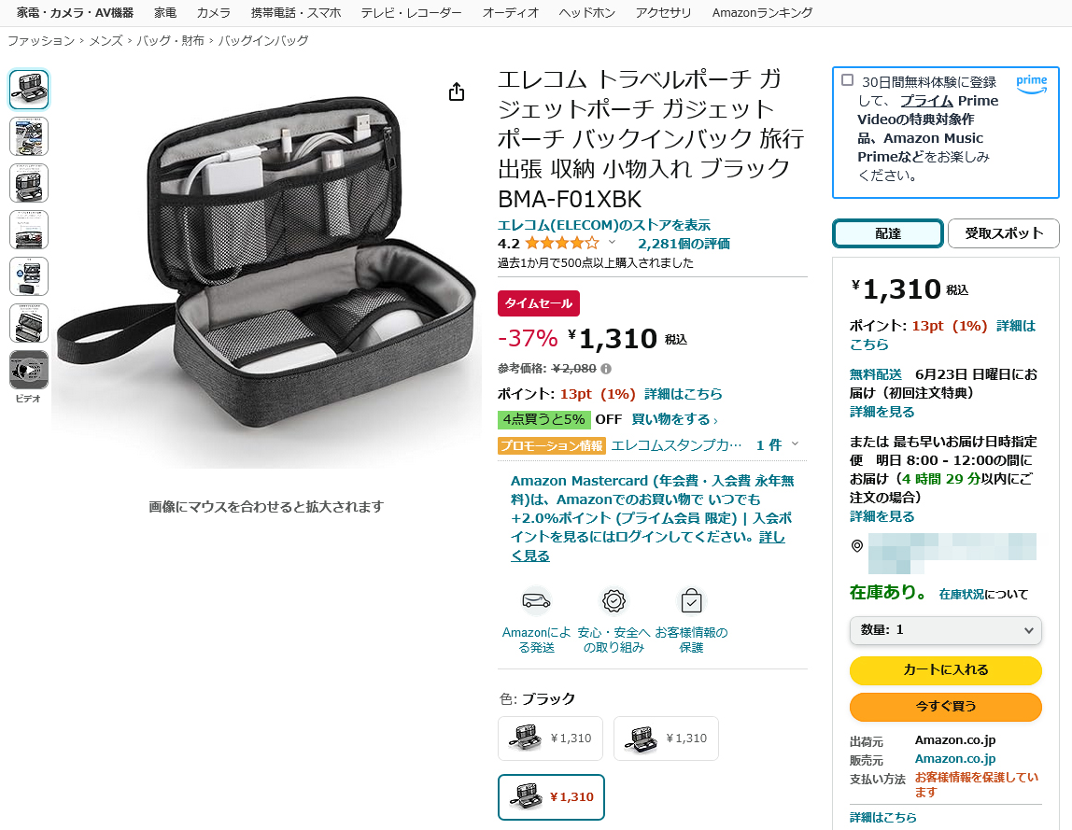Click the カートに入れる button
Viewport: 1072px width, 830px height.
[x=946, y=670]
